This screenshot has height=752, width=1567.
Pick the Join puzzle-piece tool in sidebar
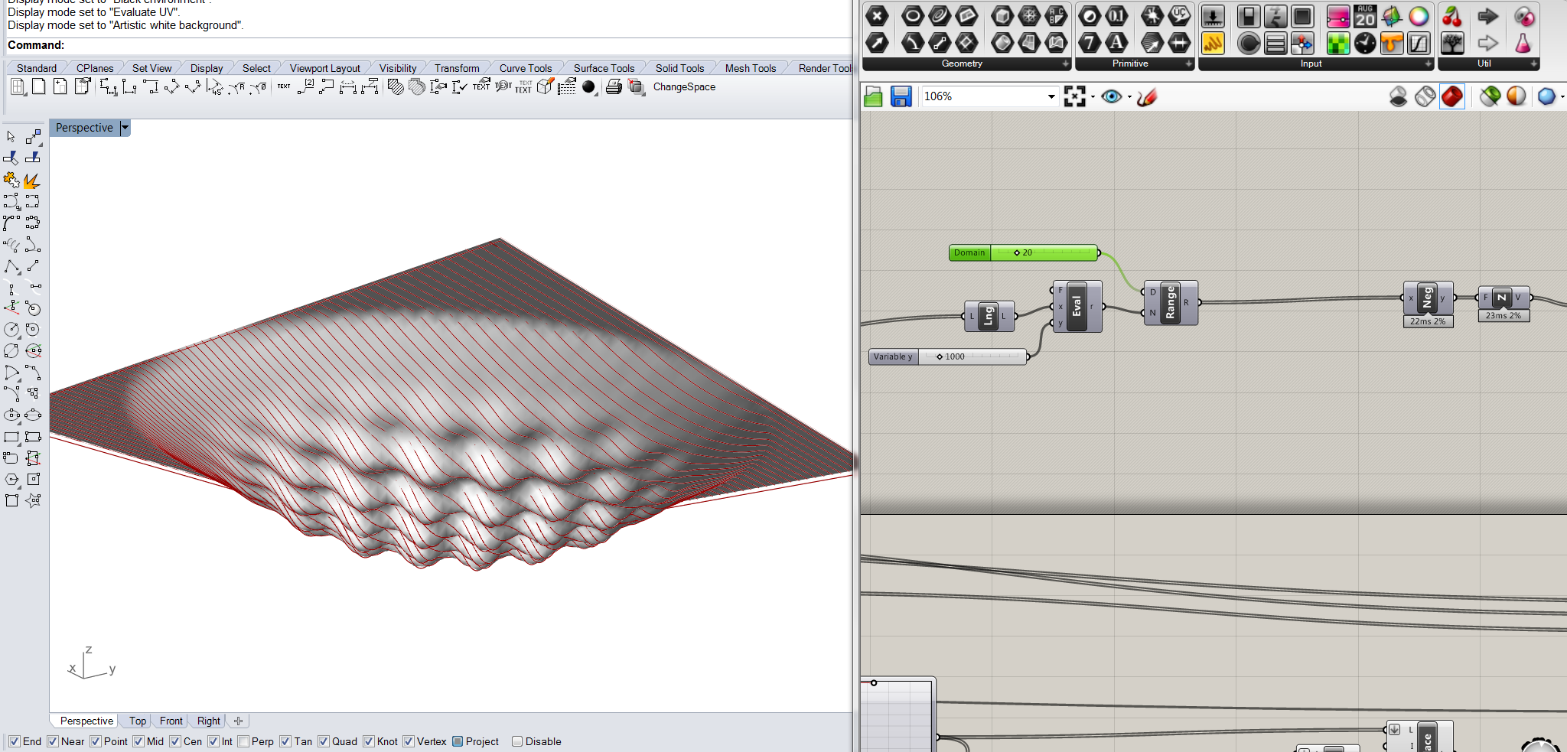11,181
